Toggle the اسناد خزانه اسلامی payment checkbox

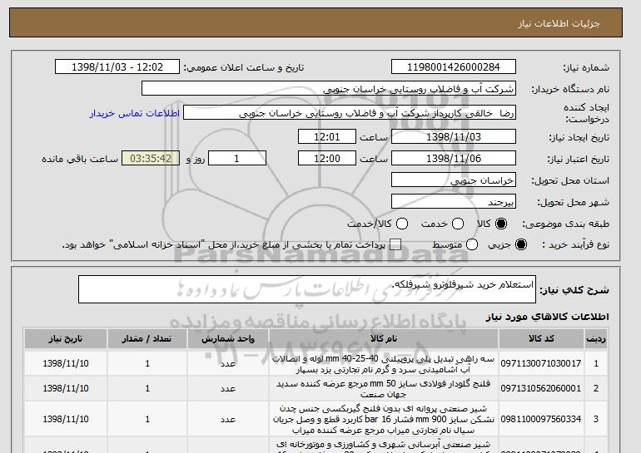click(x=395, y=244)
